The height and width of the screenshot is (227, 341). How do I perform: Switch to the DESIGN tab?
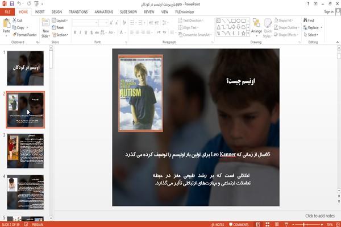click(x=56, y=12)
